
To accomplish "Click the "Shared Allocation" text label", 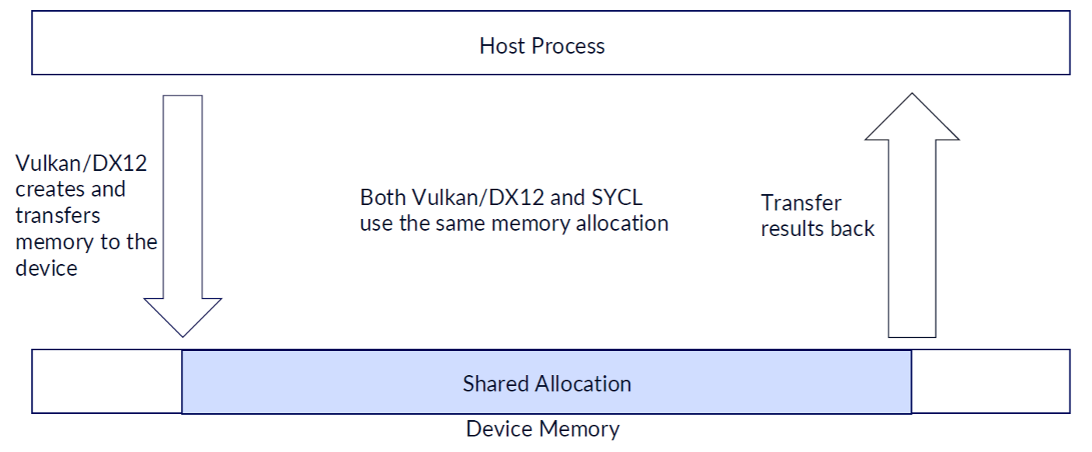I will point(547,384).
